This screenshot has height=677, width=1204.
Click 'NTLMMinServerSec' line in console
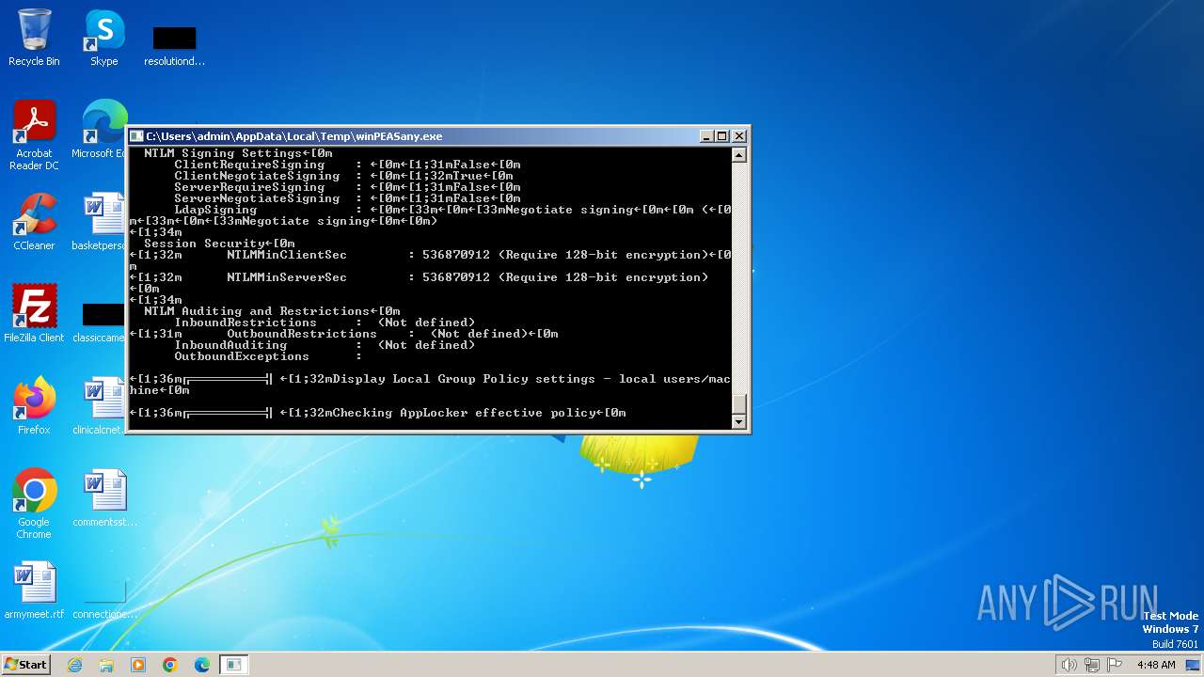click(419, 277)
